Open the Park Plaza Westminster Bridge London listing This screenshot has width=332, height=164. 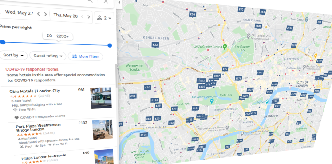click(x=39, y=127)
